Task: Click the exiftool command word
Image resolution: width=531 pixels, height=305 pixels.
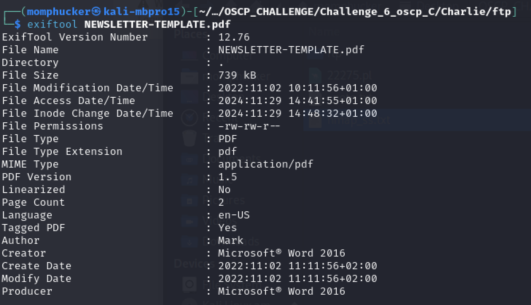Action: tap(52, 24)
